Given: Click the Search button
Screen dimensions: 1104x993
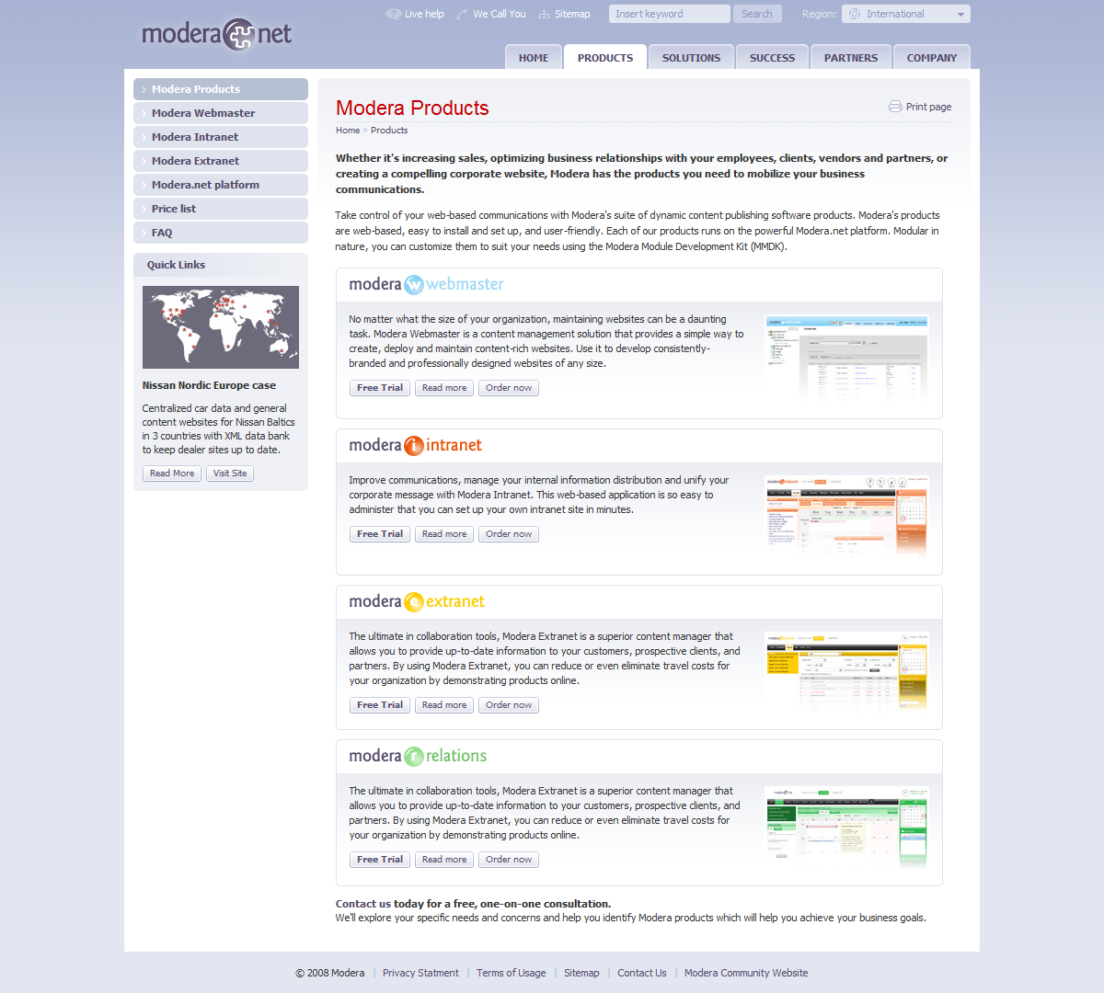Looking at the screenshot, I should click(757, 14).
